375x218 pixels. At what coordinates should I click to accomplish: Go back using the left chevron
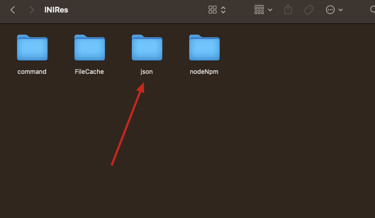point(13,10)
